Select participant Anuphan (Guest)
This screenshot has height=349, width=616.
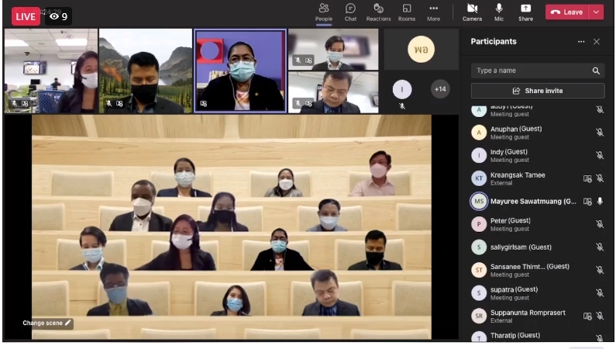click(x=538, y=133)
